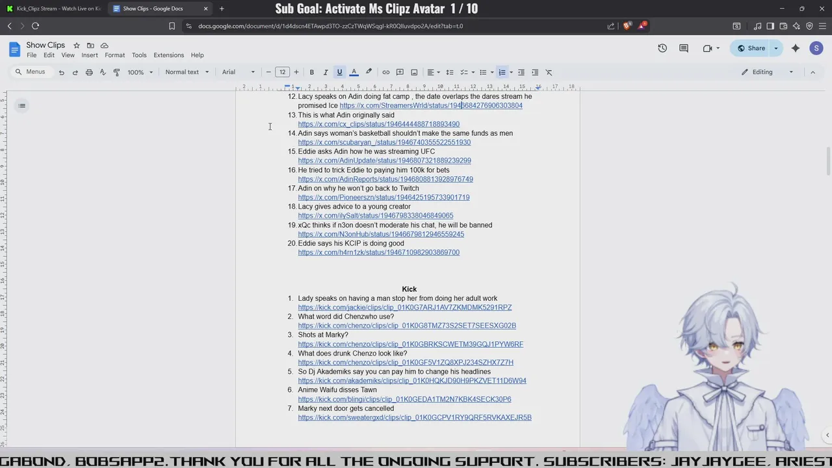Image resolution: width=832 pixels, height=468 pixels.
Task: Click the Redo arrow in the toolbar
Action: tap(75, 72)
